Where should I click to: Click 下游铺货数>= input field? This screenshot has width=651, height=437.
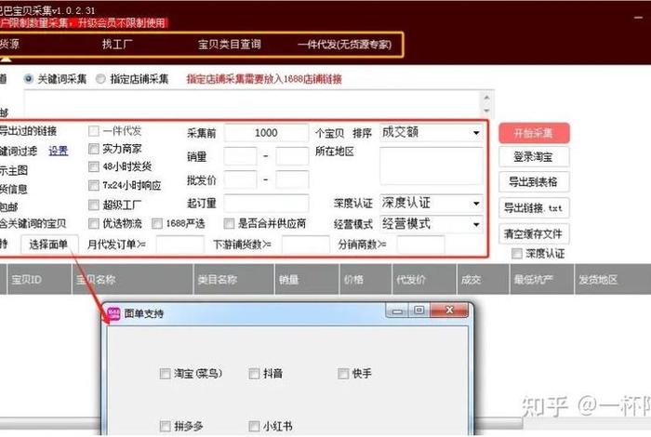tap(306, 245)
